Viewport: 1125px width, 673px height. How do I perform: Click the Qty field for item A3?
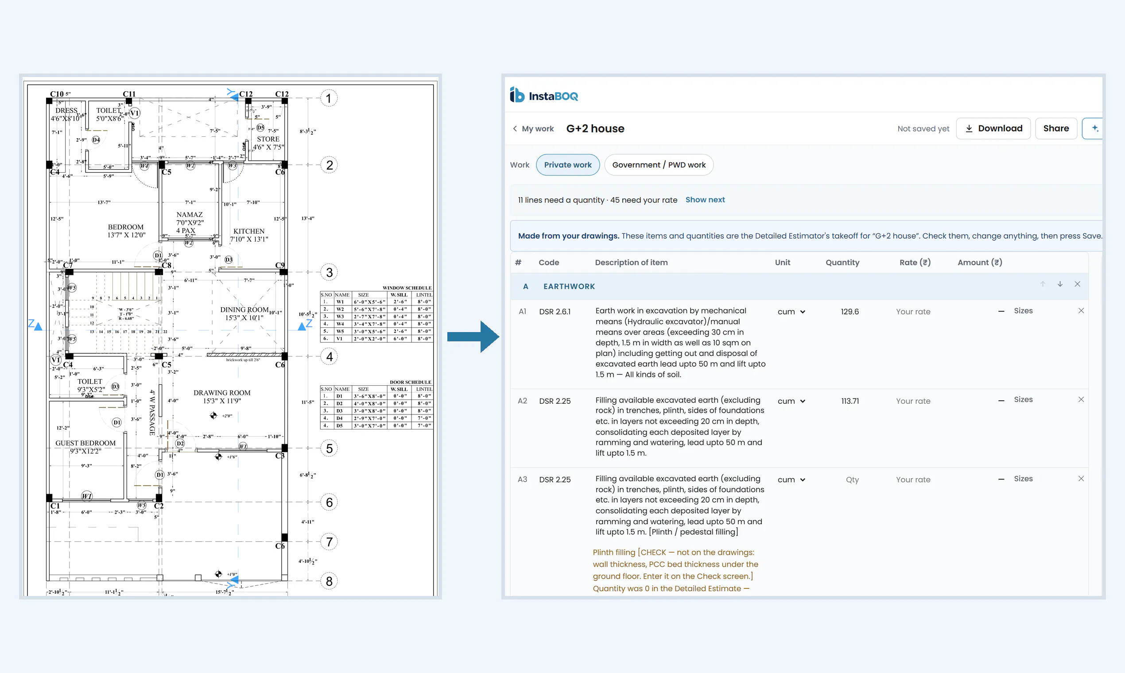pos(852,480)
